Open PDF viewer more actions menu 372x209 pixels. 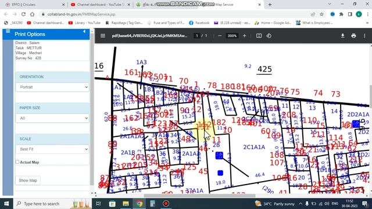click(364, 36)
